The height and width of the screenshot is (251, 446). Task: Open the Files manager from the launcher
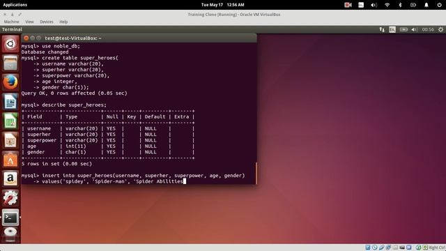click(x=10, y=63)
